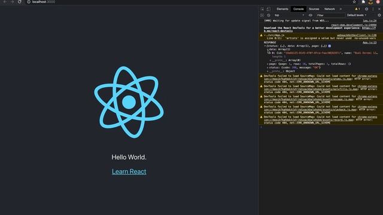Screen dimensions: 383x215
Task: Clear the console with the clear icon
Action: click(269, 15)
